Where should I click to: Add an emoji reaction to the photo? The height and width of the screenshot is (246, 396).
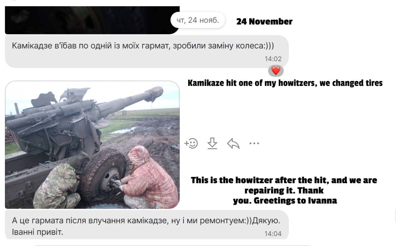click(x=191, y=143)
